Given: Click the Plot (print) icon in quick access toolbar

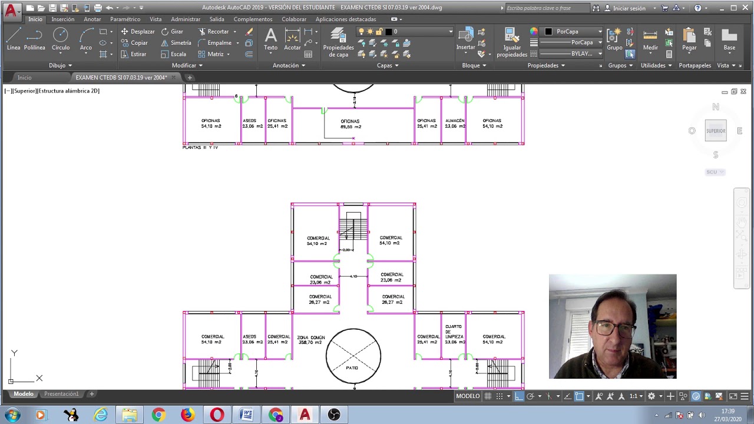Looking at the screenshot, I should tap(97, 8).
